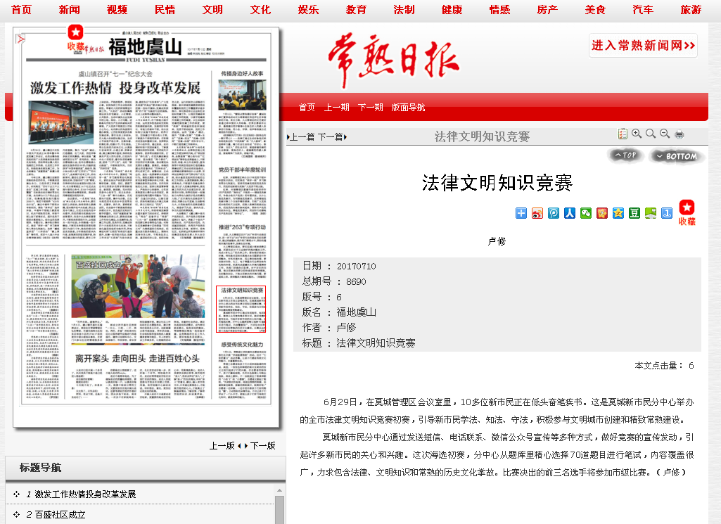Click bullet icon beside 激发工作热情投身改革发展
This screenshot has height=524, width=721.
click(17, 494)
